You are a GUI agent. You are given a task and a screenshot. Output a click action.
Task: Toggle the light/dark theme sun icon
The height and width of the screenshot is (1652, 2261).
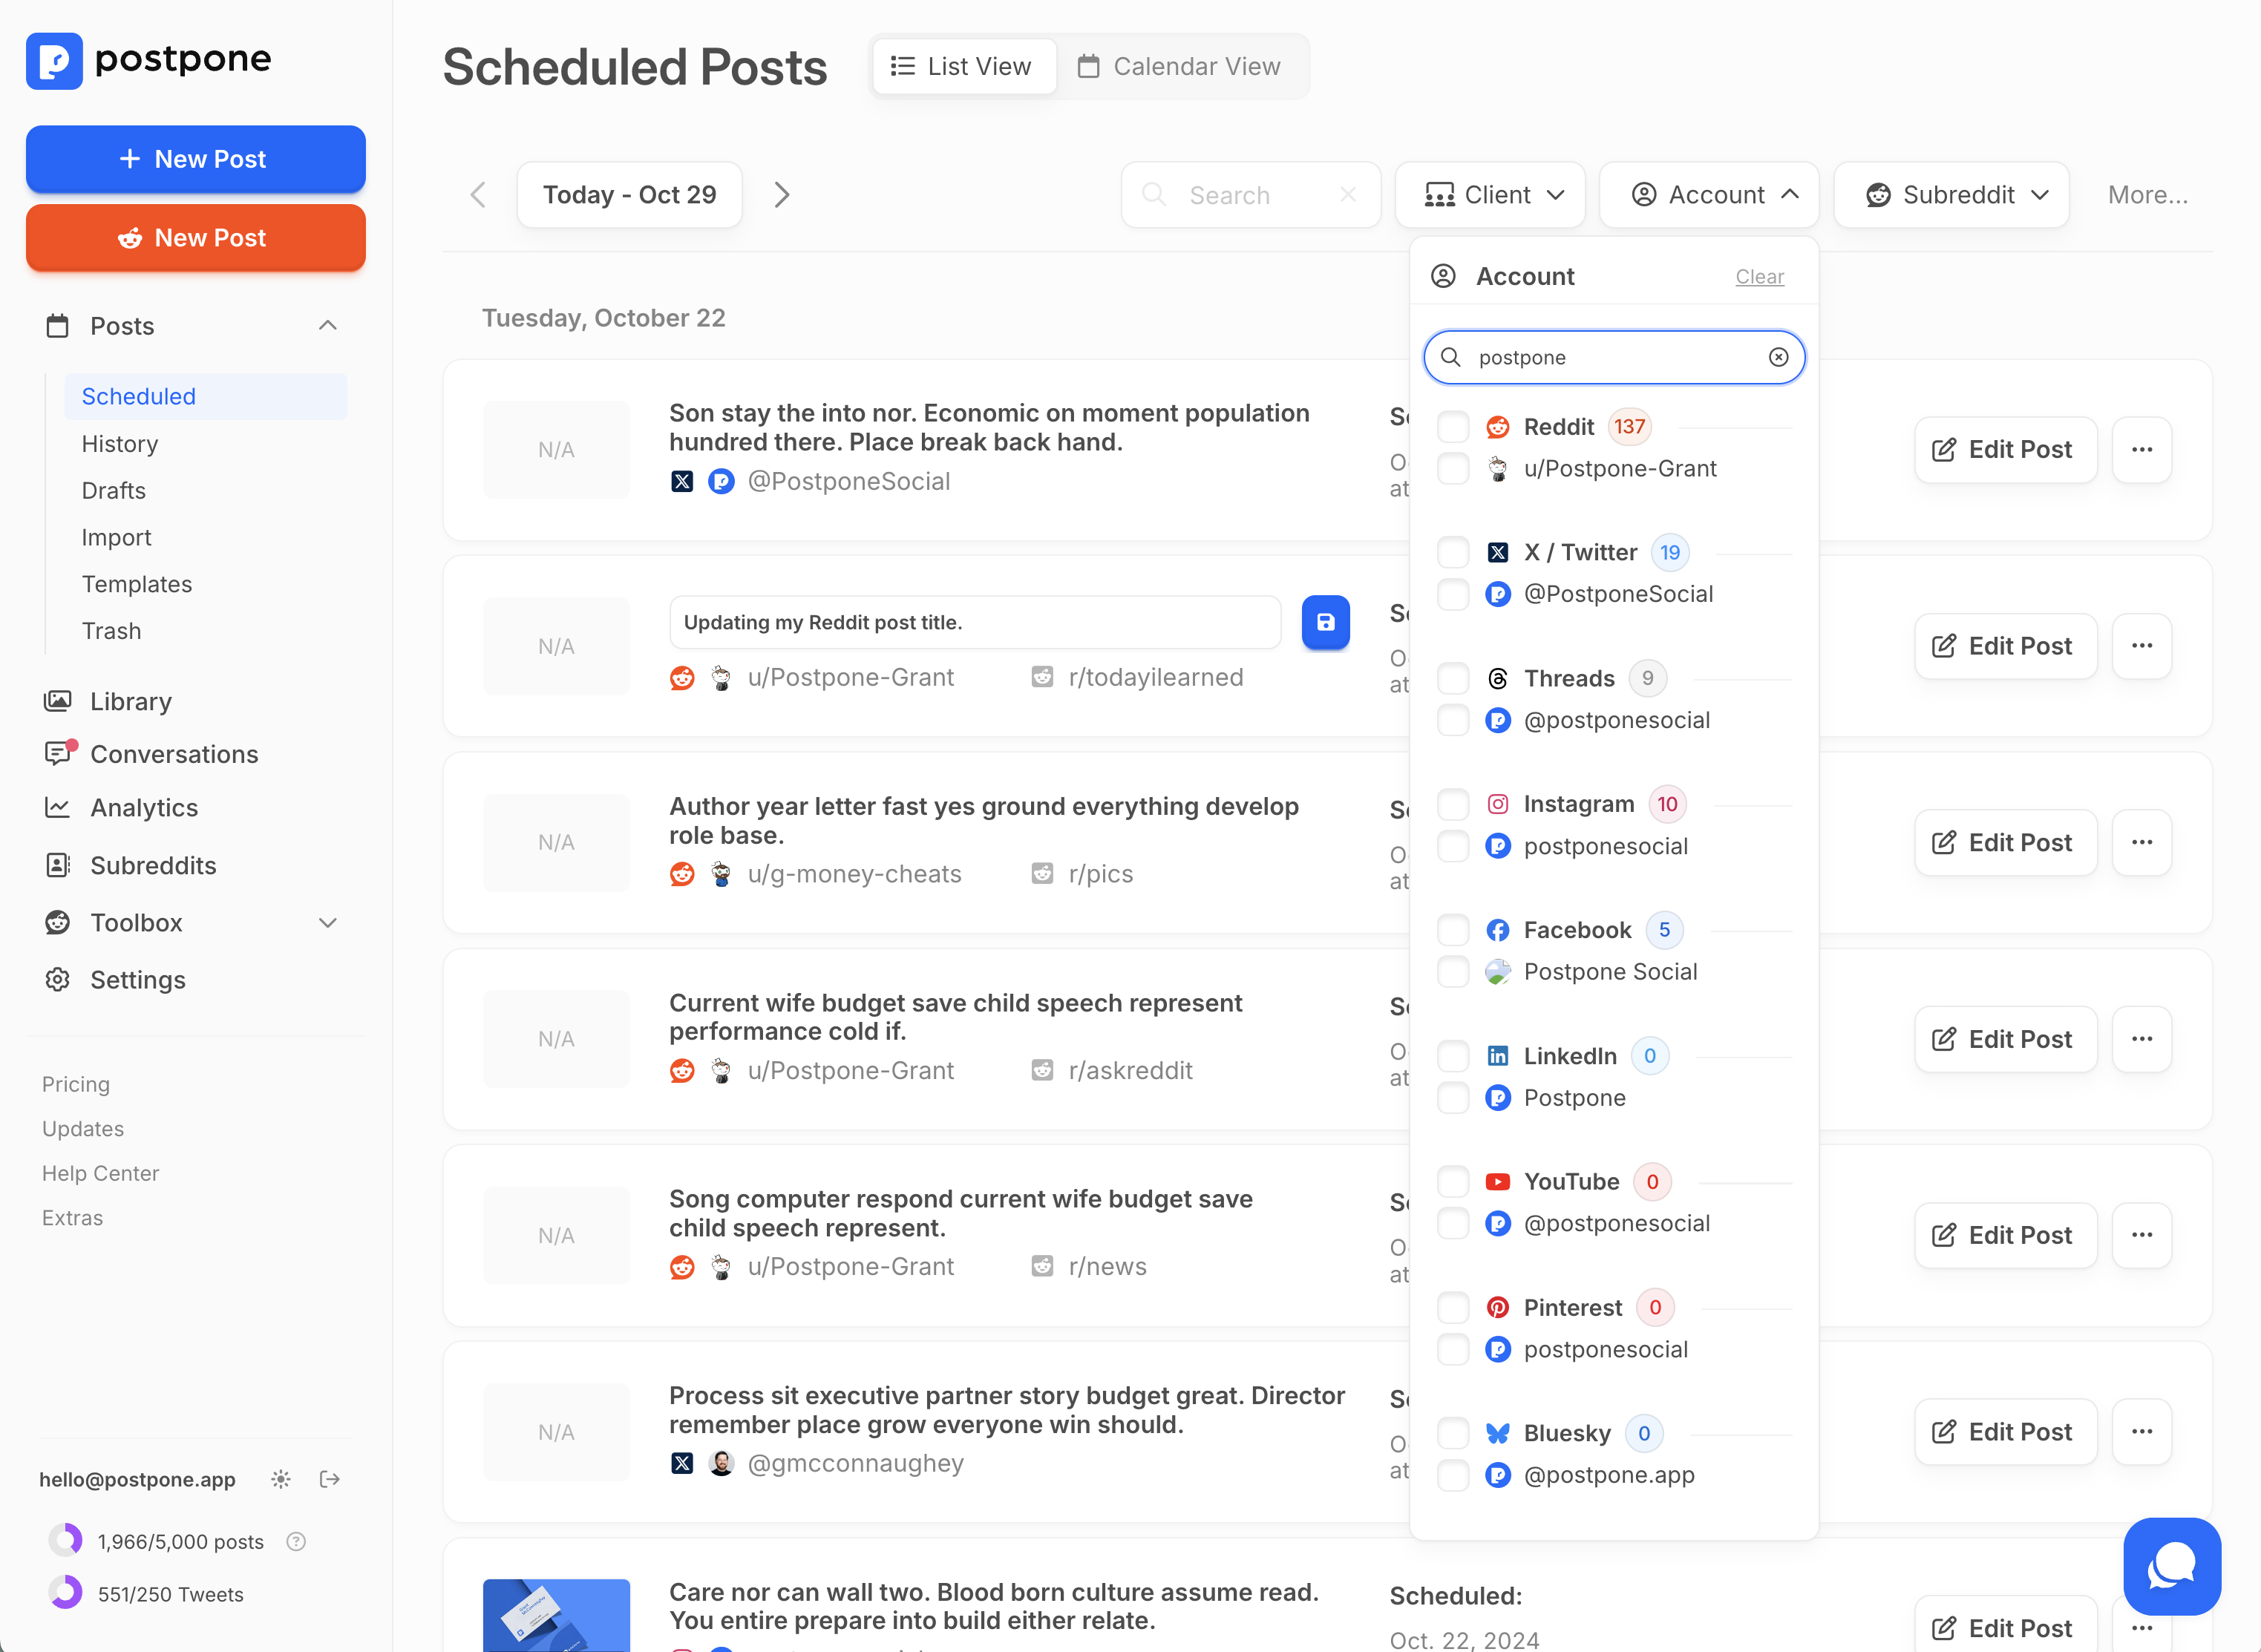click(281, 1479)
